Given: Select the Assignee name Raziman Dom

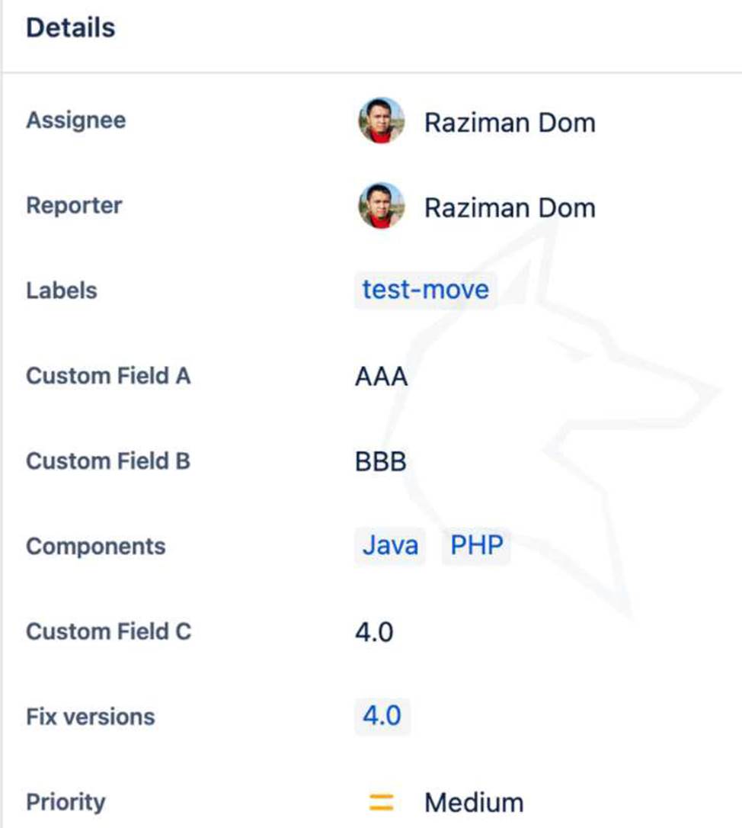Looking at the screenshot, I should tap(510, 122).
